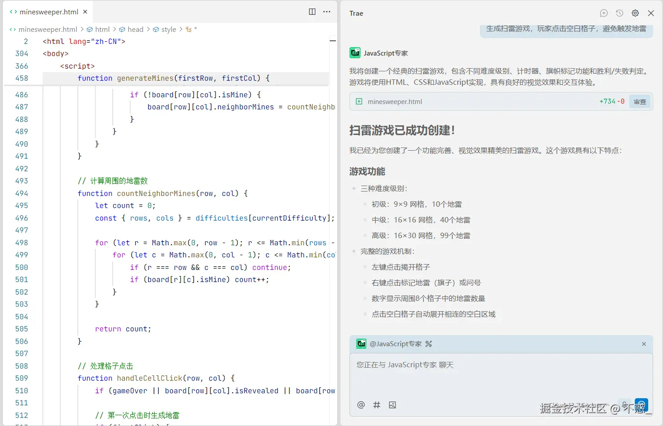Image resolution: width=663 pixels, height=426 pixels.
Task: Place cursor on 'const { rows, cols }' line
Action: (x=215, y=218)
